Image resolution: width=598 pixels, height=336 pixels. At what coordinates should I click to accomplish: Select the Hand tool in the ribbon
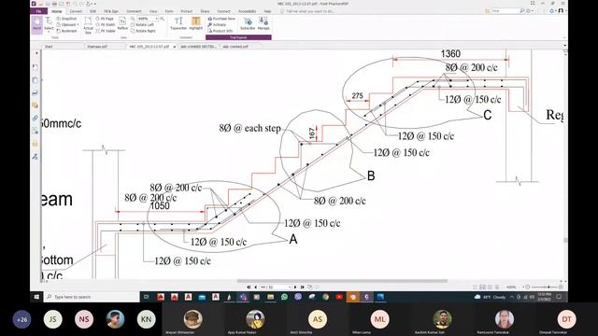(37, 25)
